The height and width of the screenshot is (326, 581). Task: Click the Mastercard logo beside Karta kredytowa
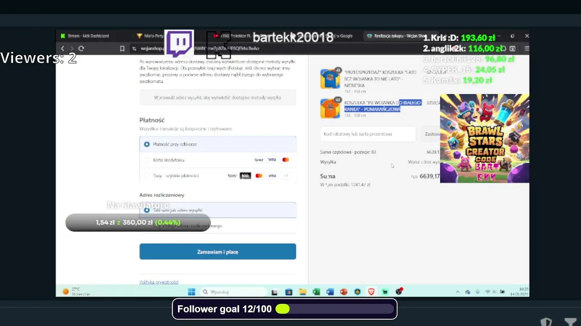(286, 160)
